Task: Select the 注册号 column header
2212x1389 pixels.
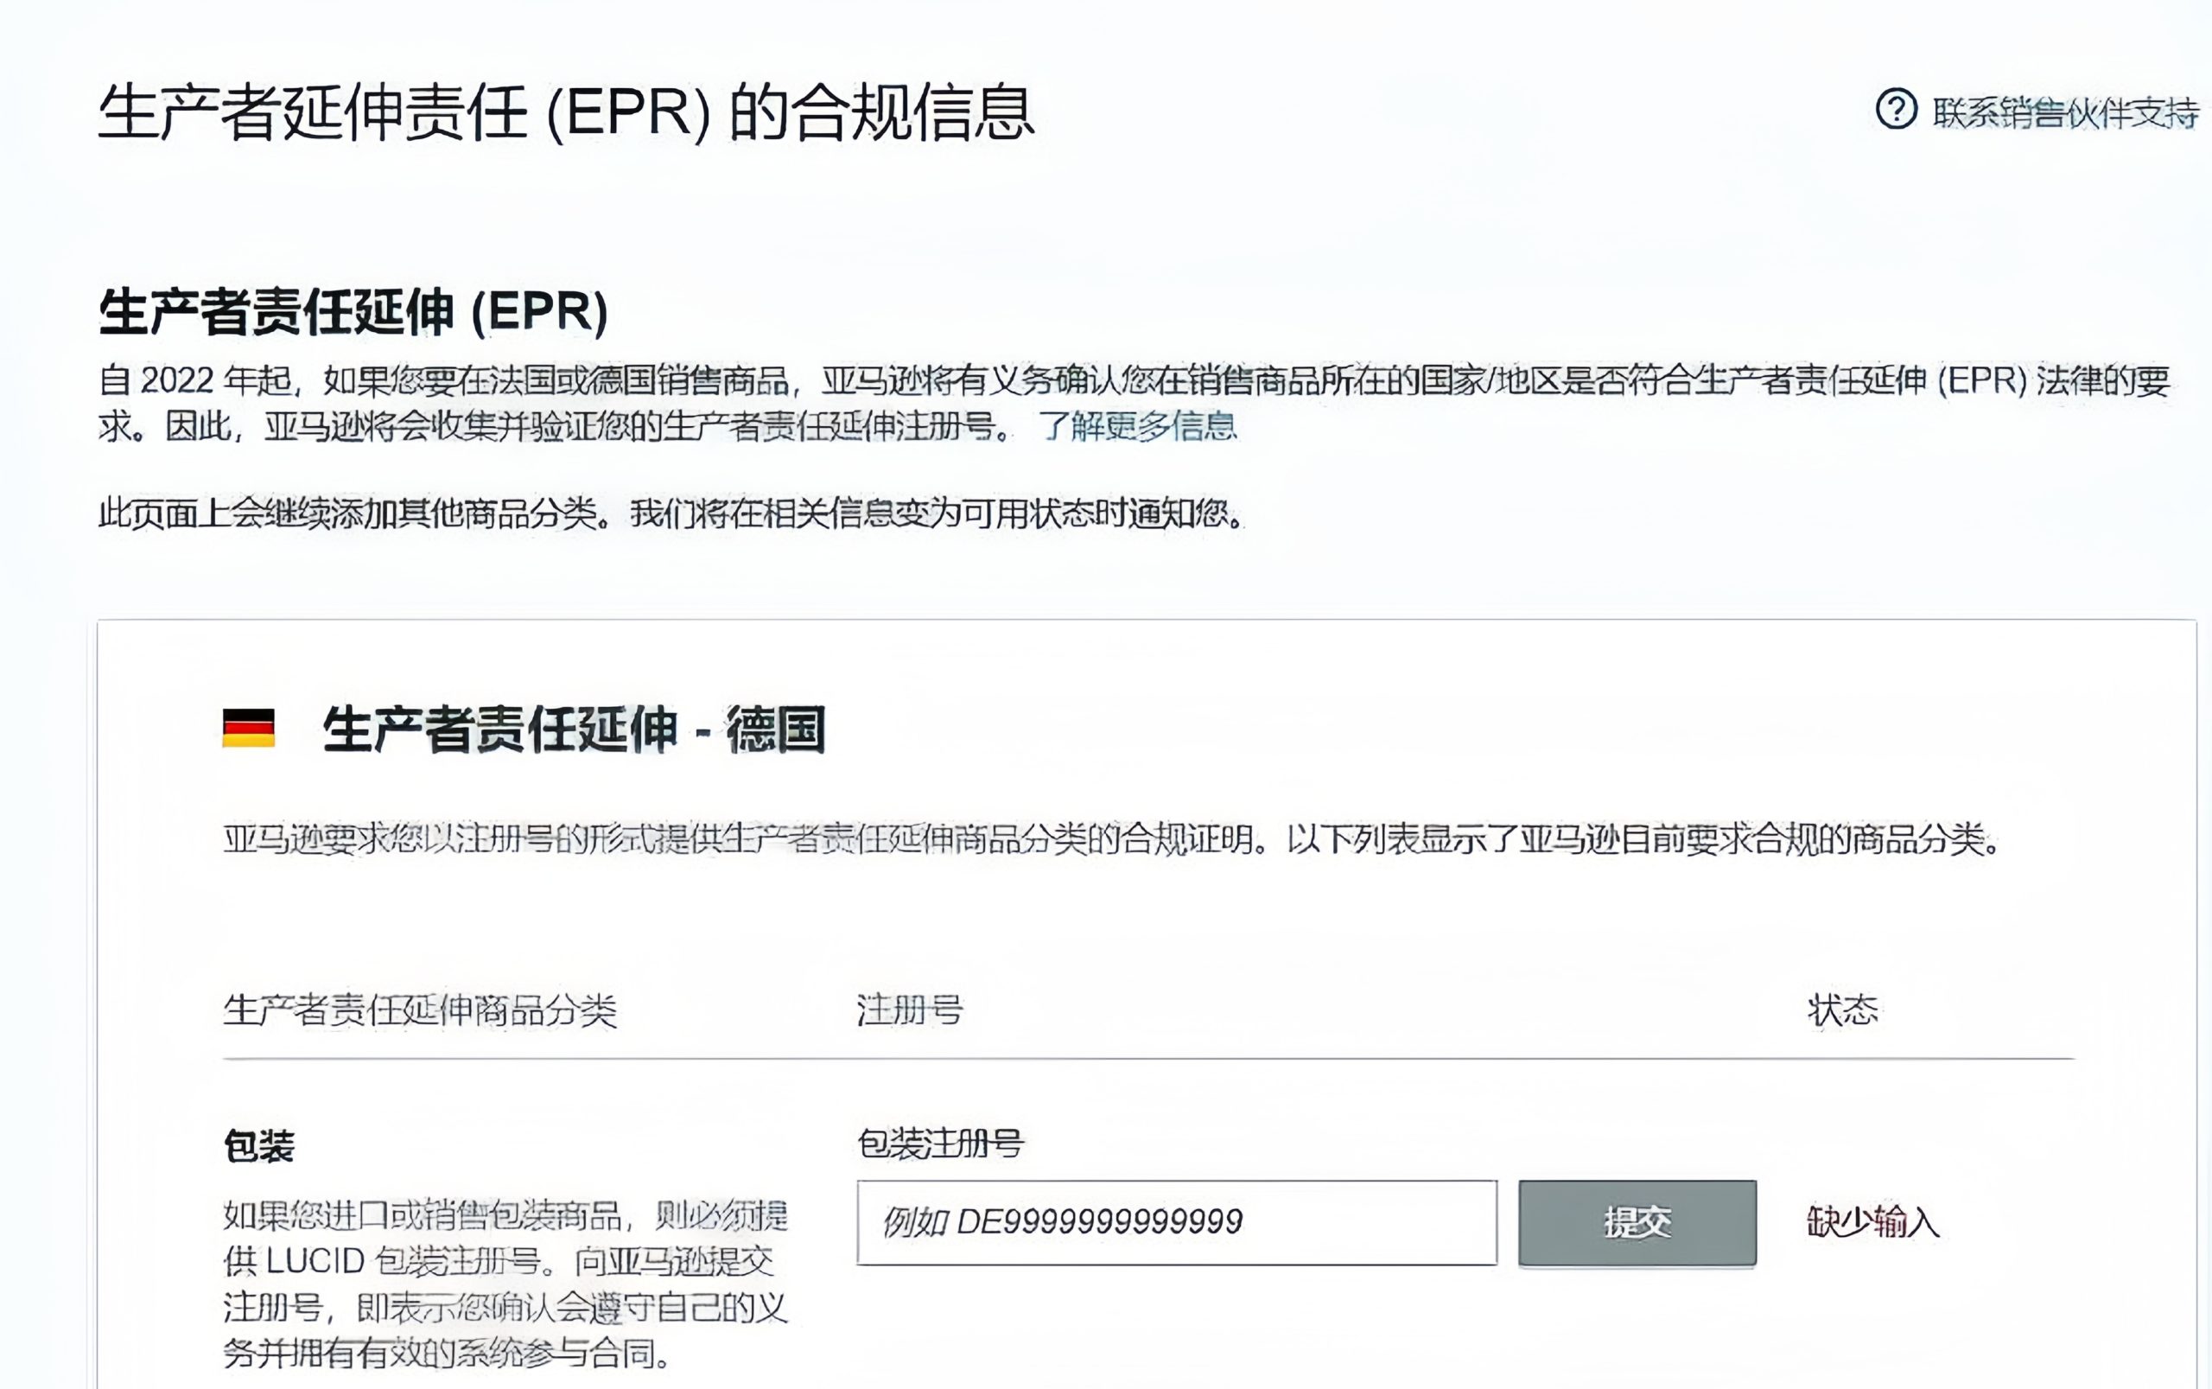Action: pos(910,1010)
